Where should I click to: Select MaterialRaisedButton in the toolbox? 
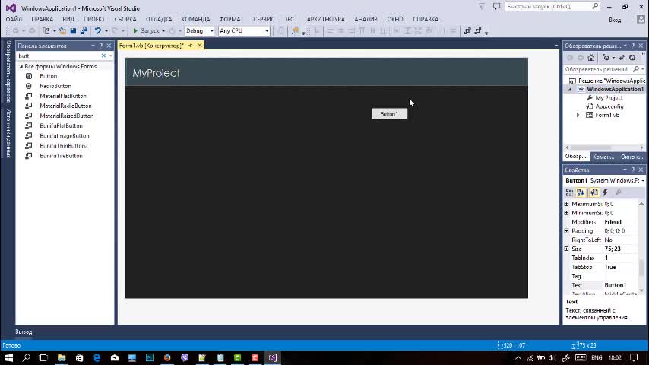(67, 116)
